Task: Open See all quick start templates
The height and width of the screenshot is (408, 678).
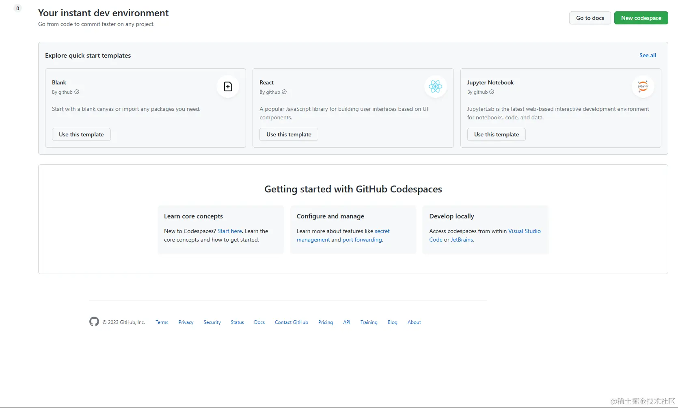Action: (648, 55)
